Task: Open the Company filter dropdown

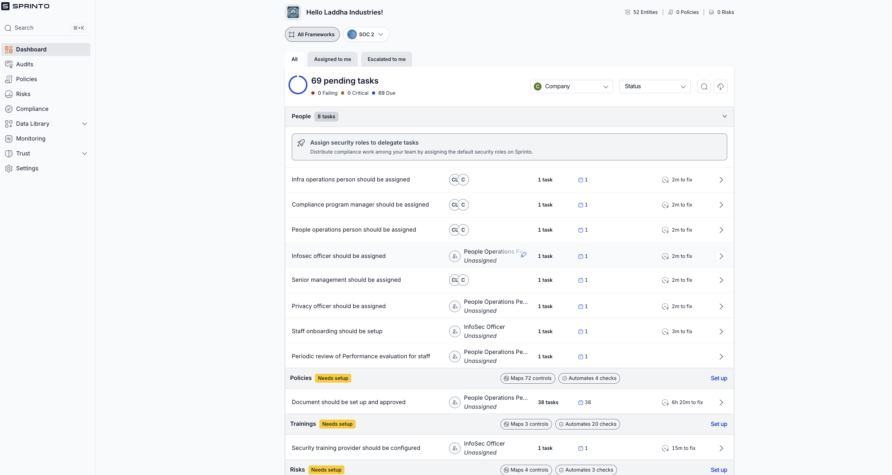Action: (x=571, y=87)
